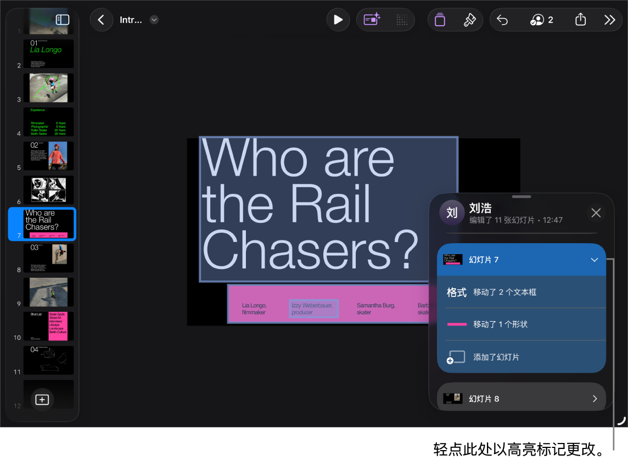Add a new slide in navigator
Screen dimensions: 628x460
pos(42,399)
